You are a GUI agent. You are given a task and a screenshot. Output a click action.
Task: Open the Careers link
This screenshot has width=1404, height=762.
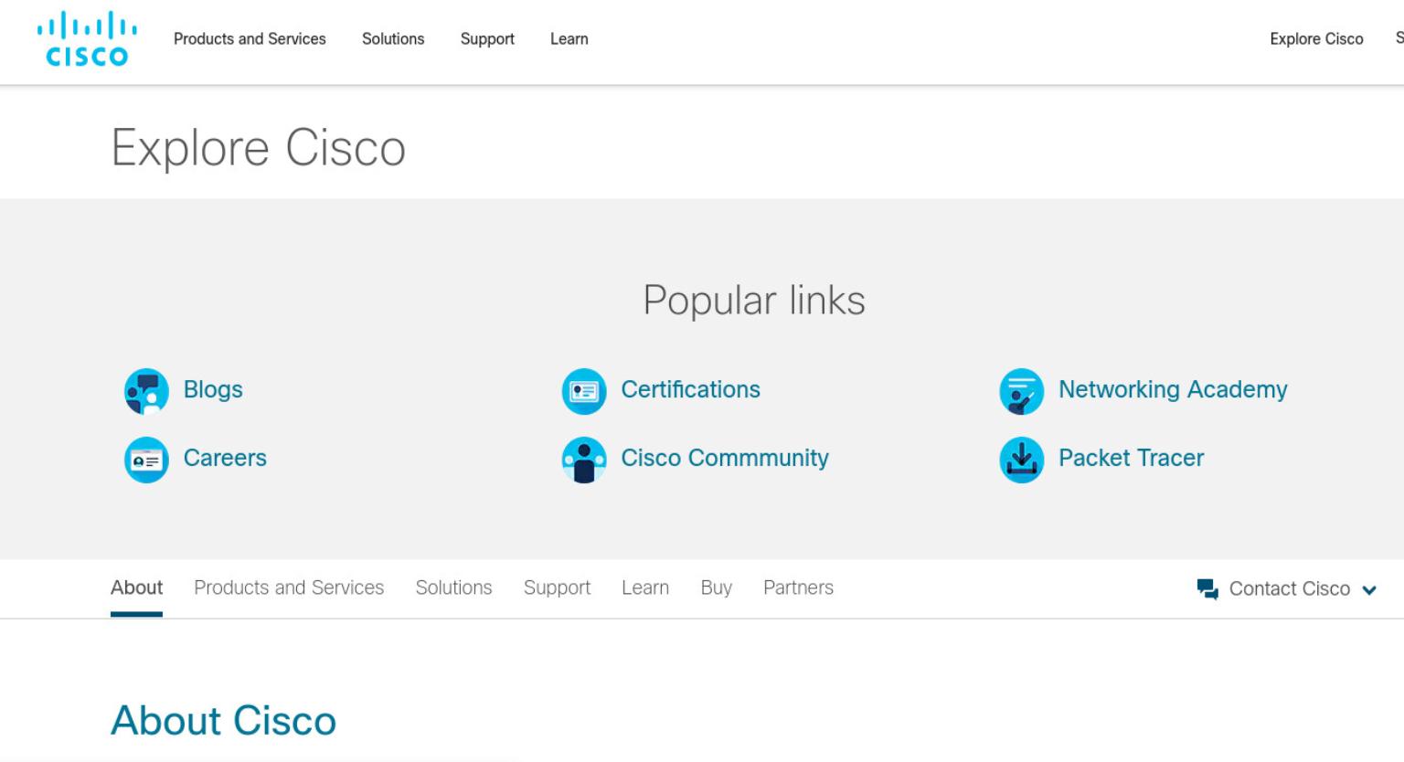[225, 458]
